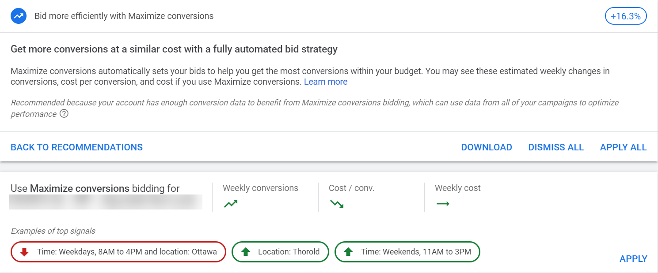This screenshot has width=658, height=273.
Task: Apply all recommendations
Action: tap(623, 147)
